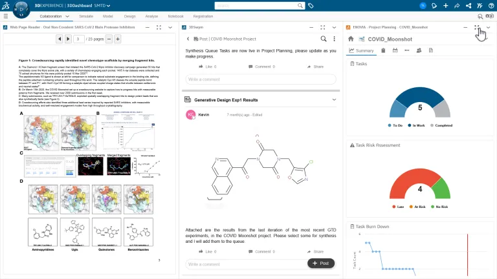The width and height of the screenshot is (497, 279).
Task: Toggle the No Risk legend entry
Action: coord(439,207)
